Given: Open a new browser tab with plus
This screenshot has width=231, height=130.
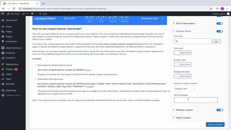Looking at the screenshot, I should 43,4.
